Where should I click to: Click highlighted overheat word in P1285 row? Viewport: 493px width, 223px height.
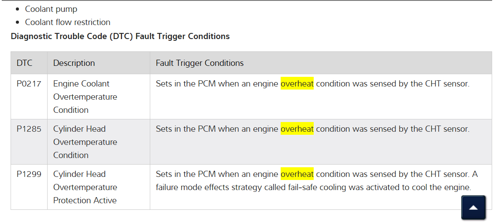point(297,129)
